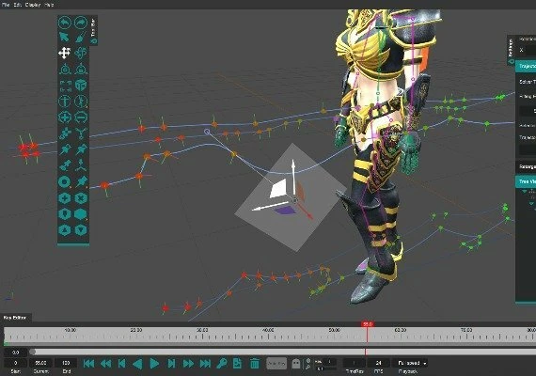Click the white plane handle of the gizmo
Screen dimensions: 536x376
278,189
